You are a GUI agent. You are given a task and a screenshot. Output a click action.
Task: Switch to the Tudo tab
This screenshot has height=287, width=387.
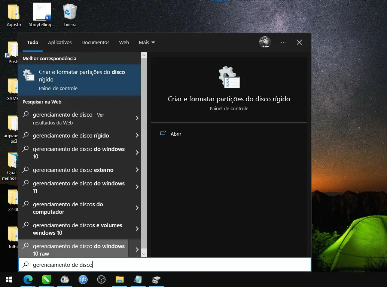click(33, 42)
